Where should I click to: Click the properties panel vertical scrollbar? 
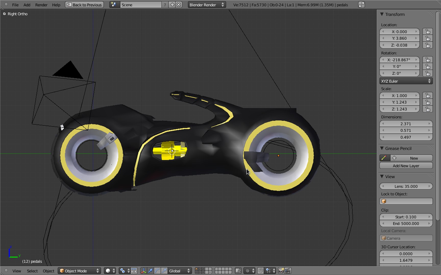pyautogui.click(x=438, y=116)
